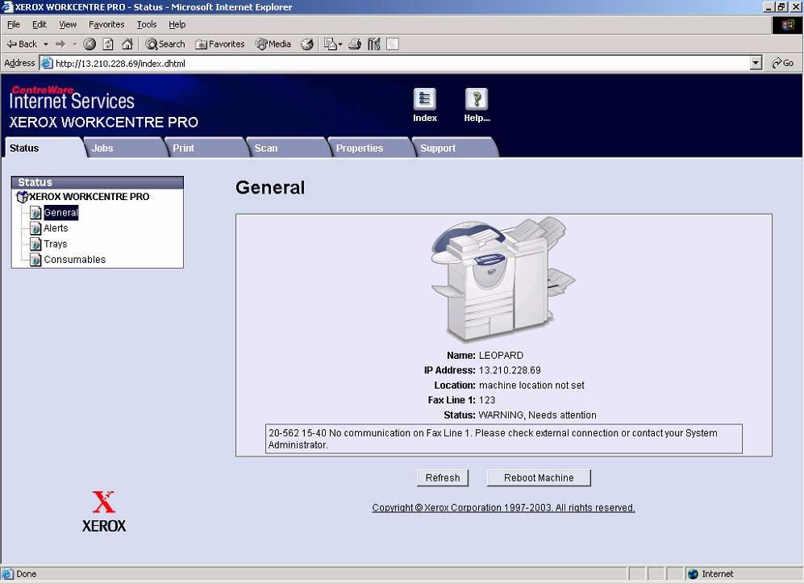
Task: Click the fax line warning message box
Action: click(x=503, y=439)
